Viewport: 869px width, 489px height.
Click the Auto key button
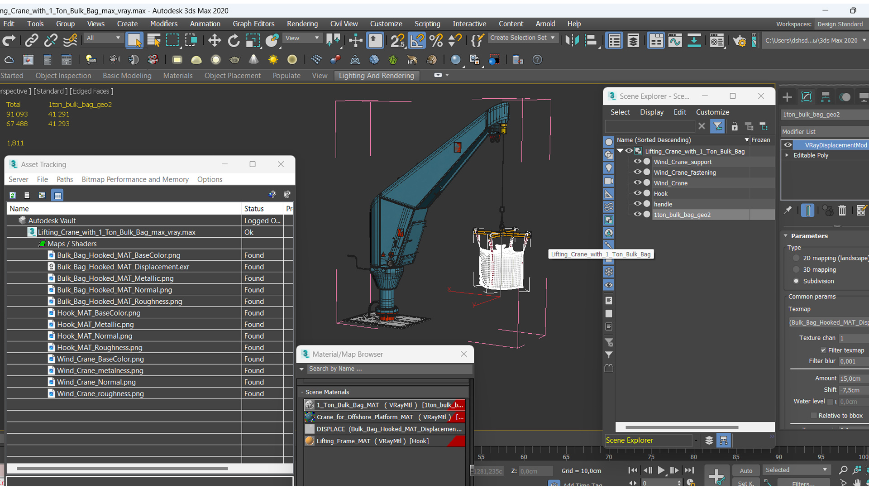click(x=746, y=471)
